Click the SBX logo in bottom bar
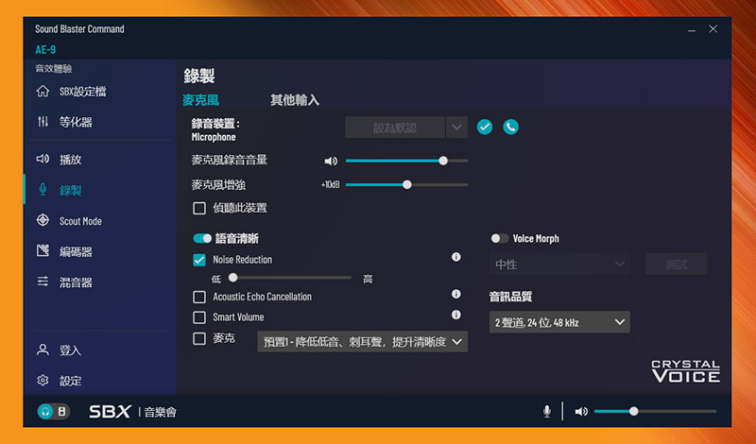This screenshot has height=444, width=756. pyautogui.click(x=110, y=412)
